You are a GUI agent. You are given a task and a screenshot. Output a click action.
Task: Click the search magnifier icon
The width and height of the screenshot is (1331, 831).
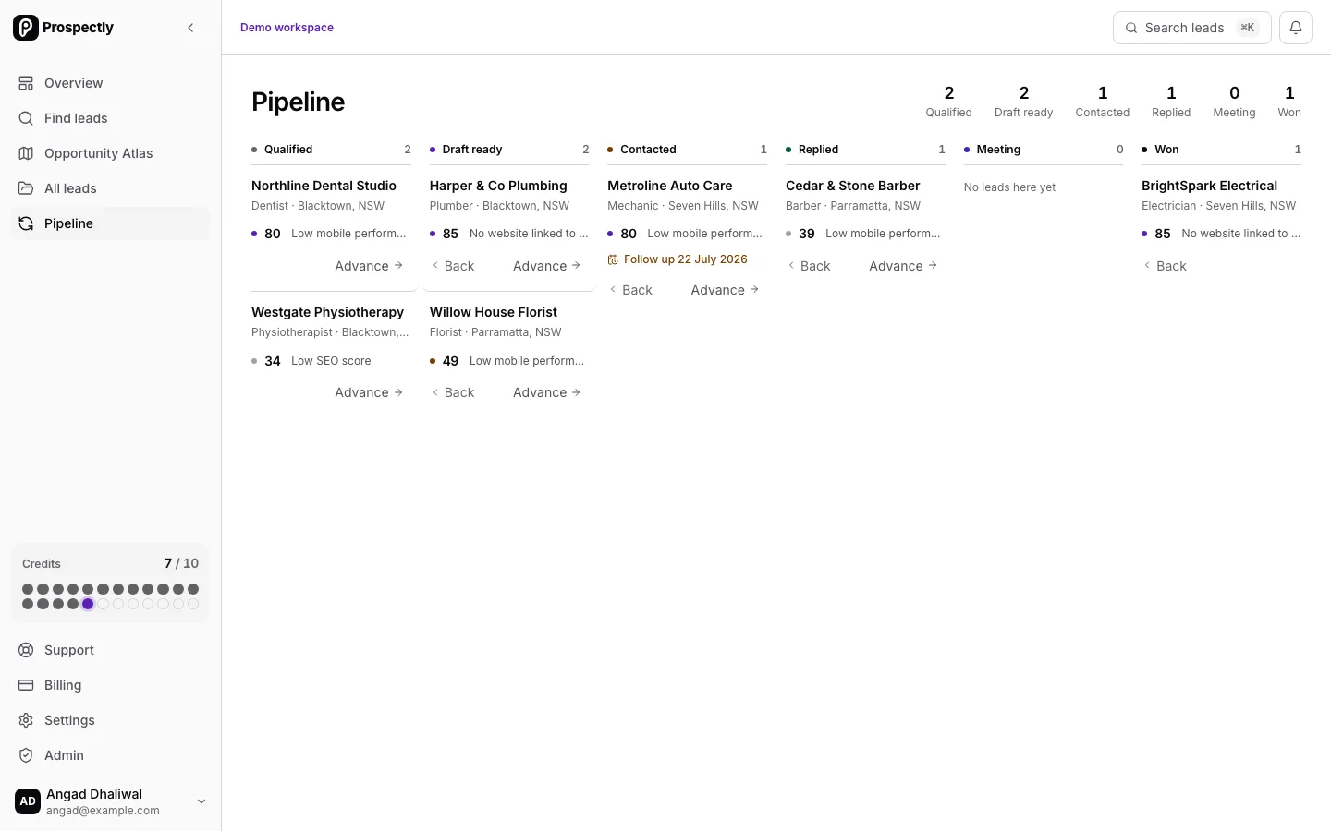1131,28
